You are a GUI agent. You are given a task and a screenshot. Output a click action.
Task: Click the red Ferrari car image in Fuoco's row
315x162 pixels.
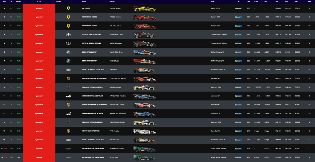tap(145, 17)
